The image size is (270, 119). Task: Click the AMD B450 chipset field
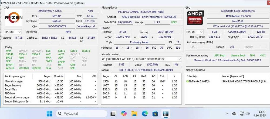(x=149, y=17)
